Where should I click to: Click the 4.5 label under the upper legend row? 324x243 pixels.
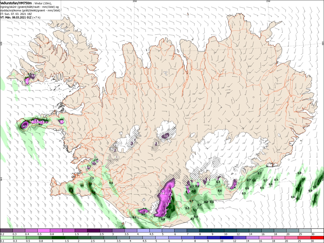pyautogui.click(x=151, y=234)
